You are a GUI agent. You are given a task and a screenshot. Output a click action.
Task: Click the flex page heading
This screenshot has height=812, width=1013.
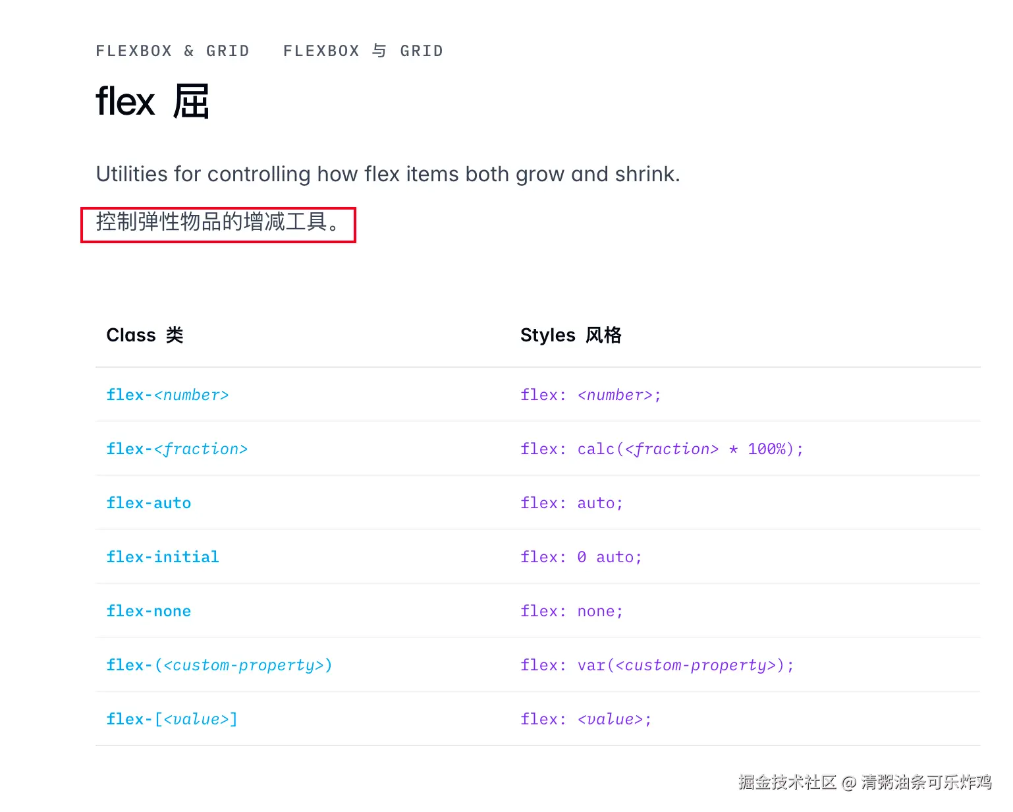tap(152, 101)
